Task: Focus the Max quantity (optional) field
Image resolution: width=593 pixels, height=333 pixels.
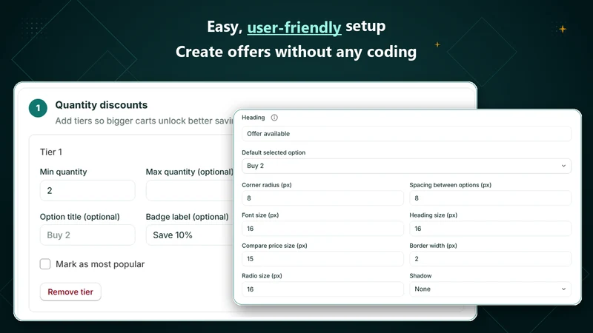Action: [190, 190]
